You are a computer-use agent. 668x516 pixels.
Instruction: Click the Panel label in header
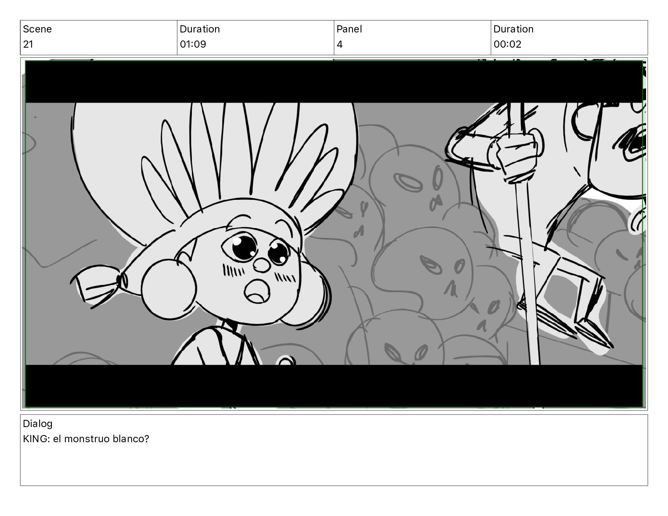[x=349, y=29]
